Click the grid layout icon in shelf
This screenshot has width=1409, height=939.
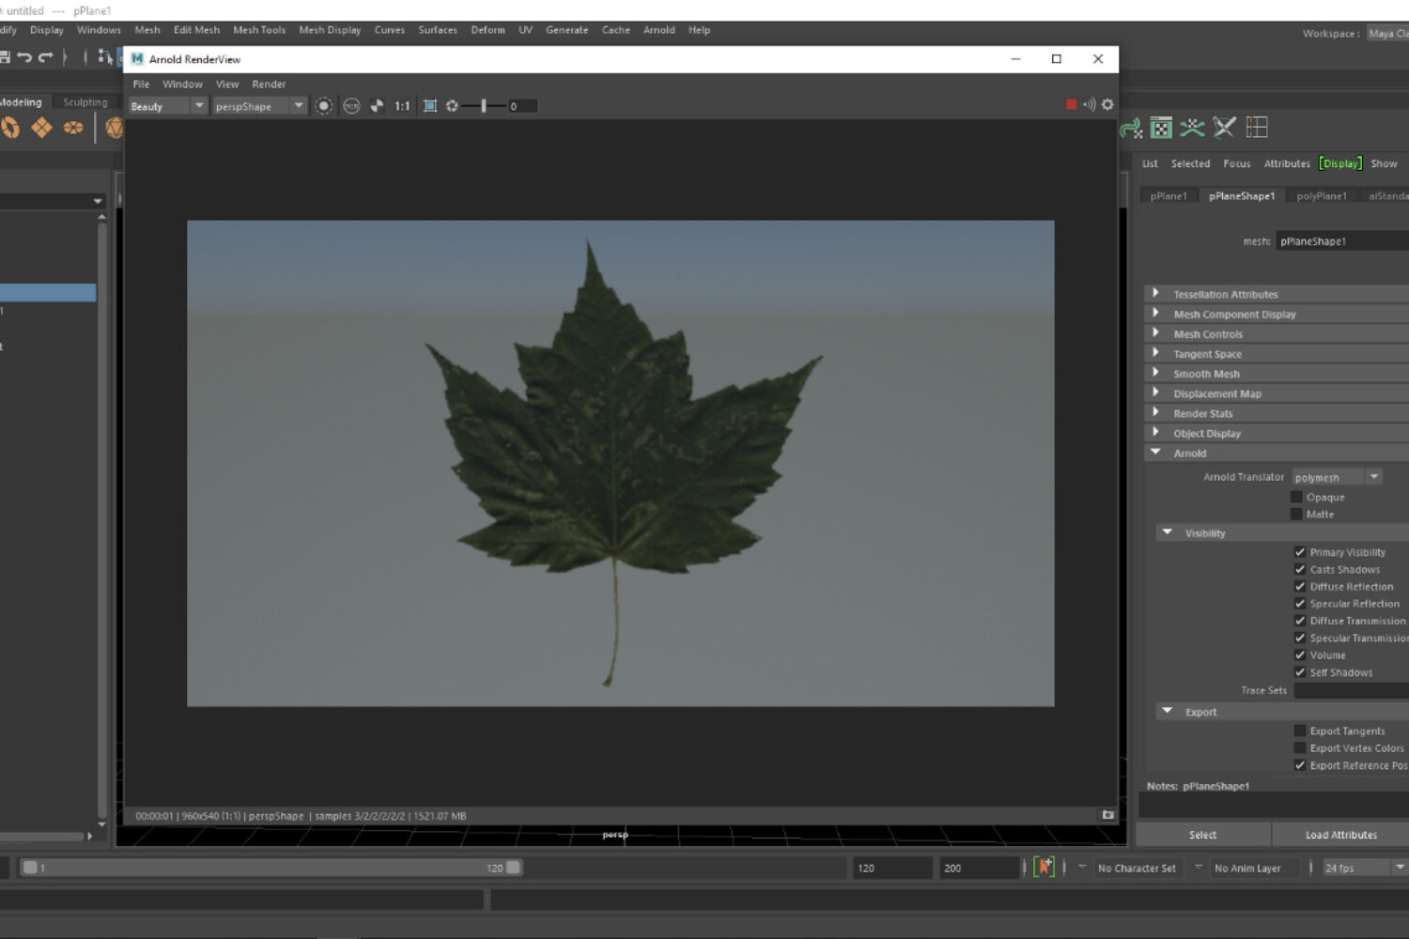coord(1257,128)
